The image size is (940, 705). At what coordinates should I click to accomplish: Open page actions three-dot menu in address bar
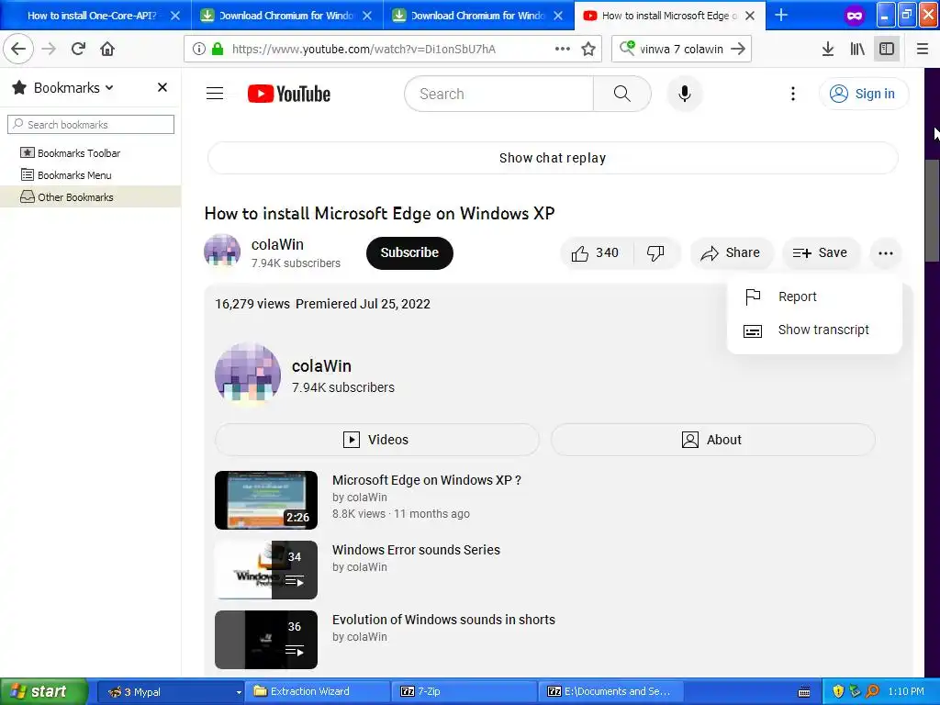(x=563, y=50)
